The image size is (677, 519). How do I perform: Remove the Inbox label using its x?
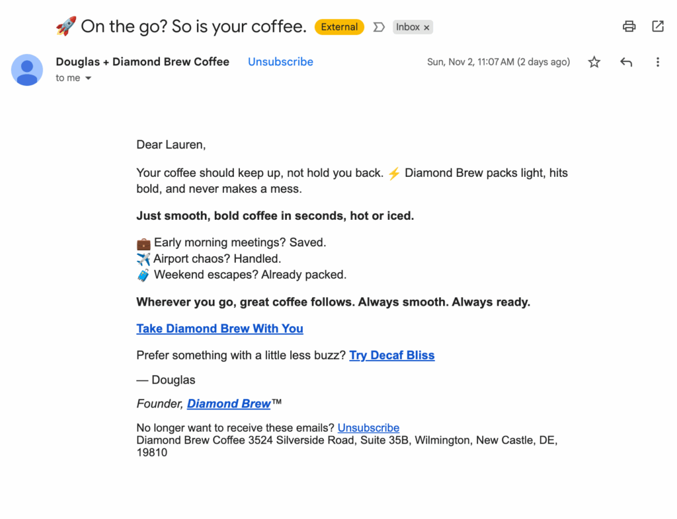[427, 27]
